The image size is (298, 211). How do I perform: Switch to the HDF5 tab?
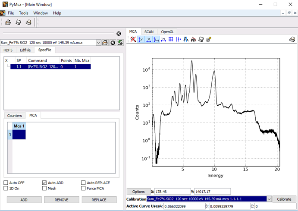coord(8,50)
